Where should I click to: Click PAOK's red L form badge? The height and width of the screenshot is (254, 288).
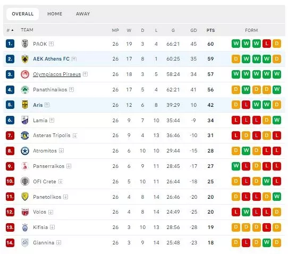(x=267, y=44)
